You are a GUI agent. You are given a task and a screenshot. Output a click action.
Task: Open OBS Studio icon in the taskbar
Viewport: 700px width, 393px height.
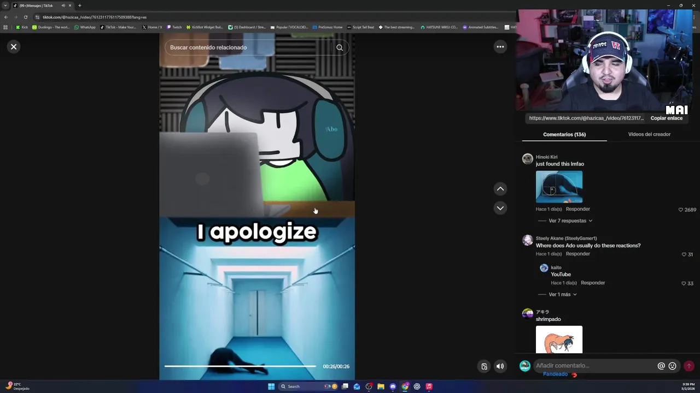click(x=369, y=386)
